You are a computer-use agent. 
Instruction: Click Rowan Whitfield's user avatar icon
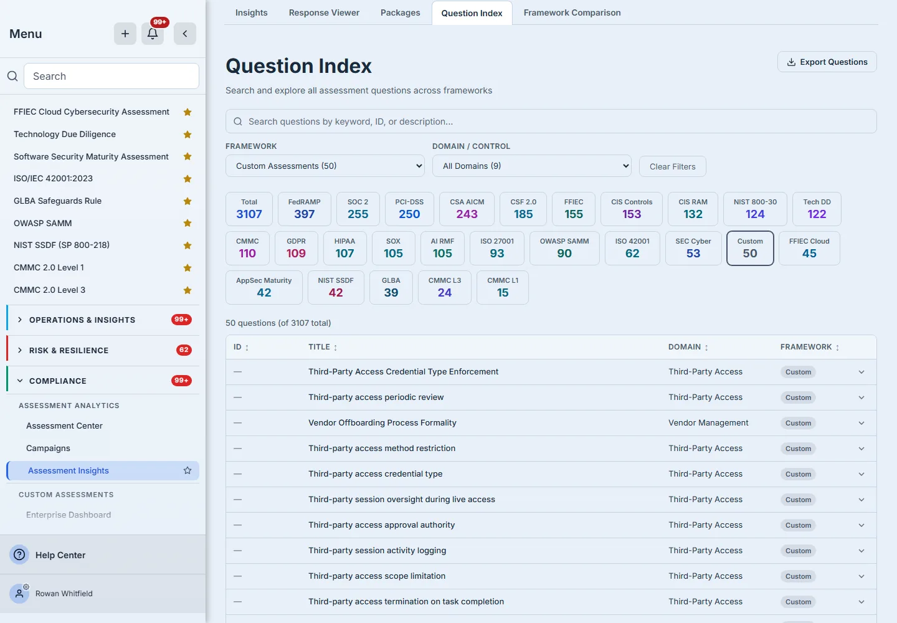point(19,594)
